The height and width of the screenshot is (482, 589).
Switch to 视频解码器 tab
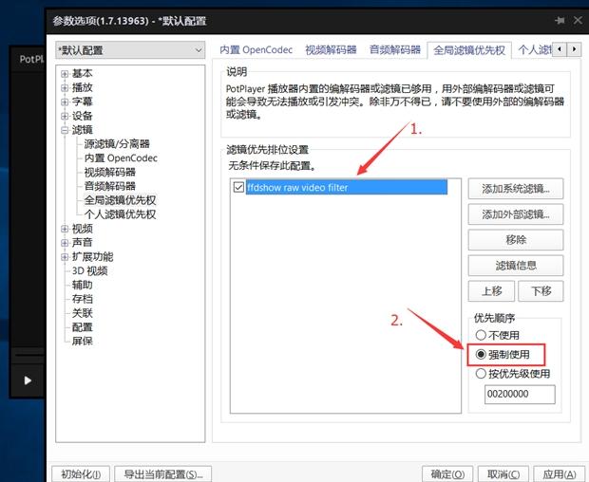331,50
